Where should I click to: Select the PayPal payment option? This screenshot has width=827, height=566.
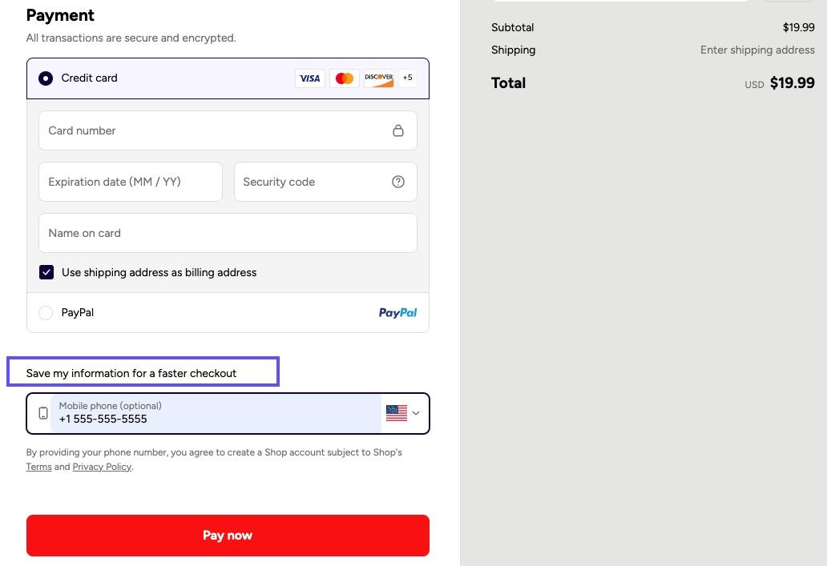46,313
